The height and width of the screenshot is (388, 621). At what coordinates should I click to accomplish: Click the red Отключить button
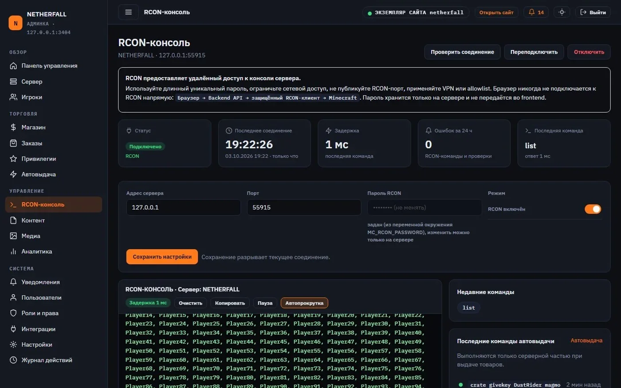point(589,52)
